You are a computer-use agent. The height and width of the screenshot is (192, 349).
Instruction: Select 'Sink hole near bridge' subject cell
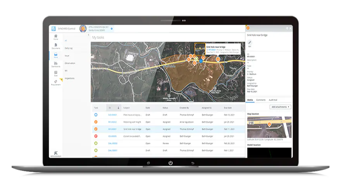point(132,129)
